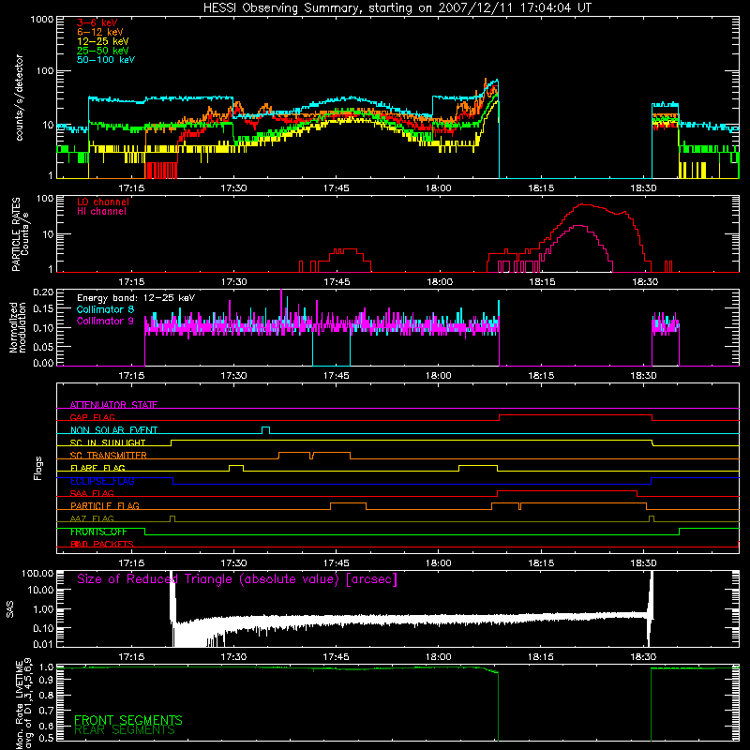The image size is (750, 750).
Task: Click the "Normalized modulation" axis label
Action: 18,327
